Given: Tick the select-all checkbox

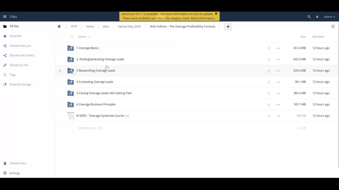Looking at the screenshot, I should tap(72, 37).
